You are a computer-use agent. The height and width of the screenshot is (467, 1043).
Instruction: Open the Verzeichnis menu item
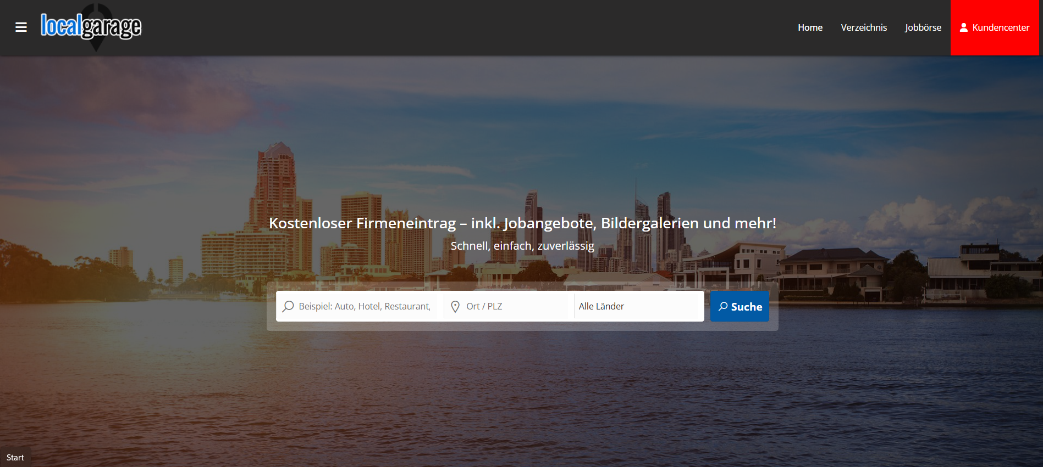863,27
